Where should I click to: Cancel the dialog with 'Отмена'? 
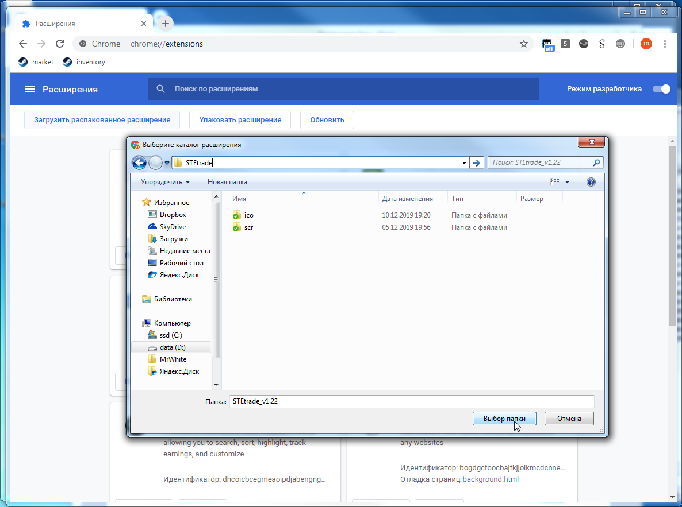pos(569,419)
